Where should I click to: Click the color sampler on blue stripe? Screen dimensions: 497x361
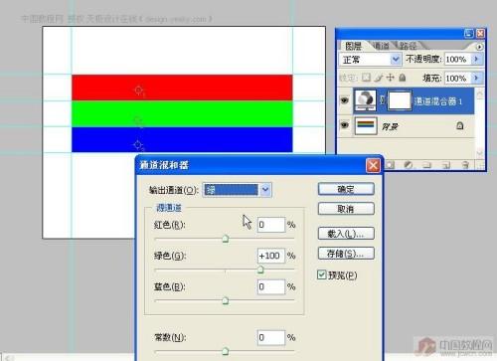tap(138, 145)
